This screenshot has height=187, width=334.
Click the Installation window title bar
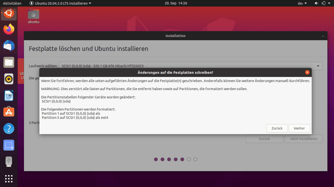pyautogui.click(x=176, y=36)
